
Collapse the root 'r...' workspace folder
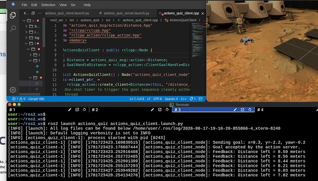click(24, 20)
